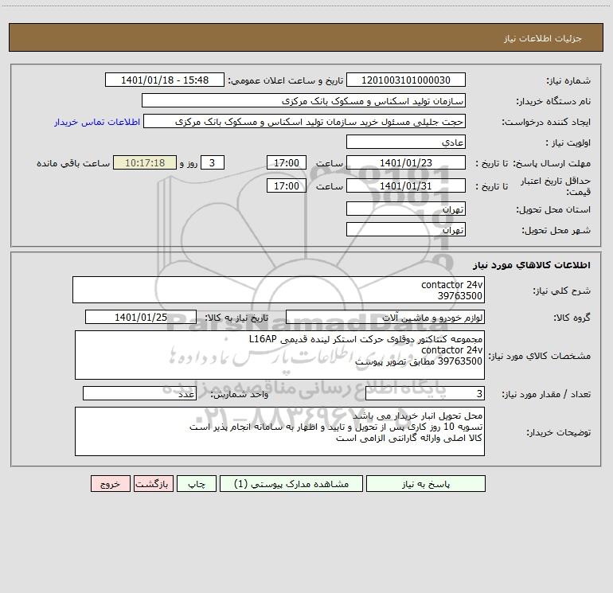Image resolution: width=613 pixels, height=593 pixels.
Task: Click the 'بازگشت' back button
Action: 154,484
